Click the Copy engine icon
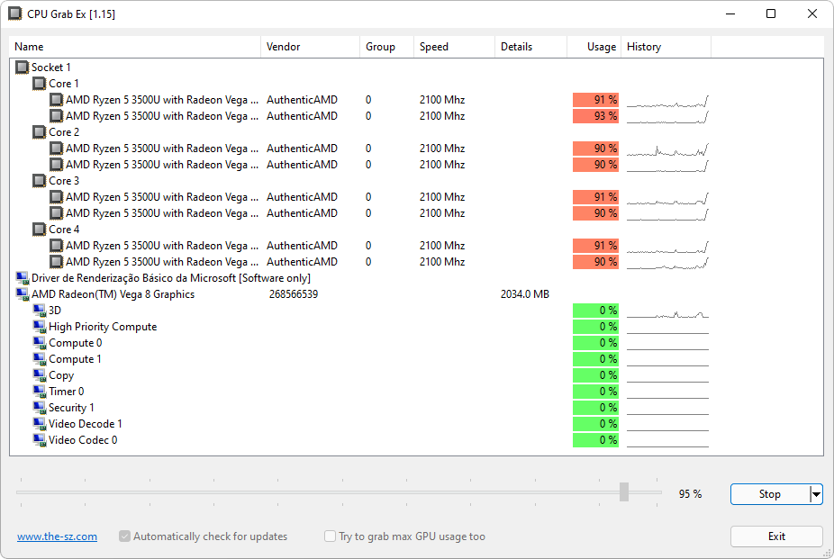 (x=40, y=375)
